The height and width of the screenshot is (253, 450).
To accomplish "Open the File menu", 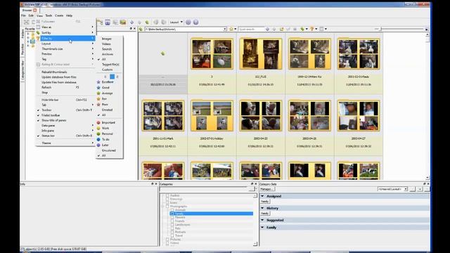I will click(x=23, y=15).
